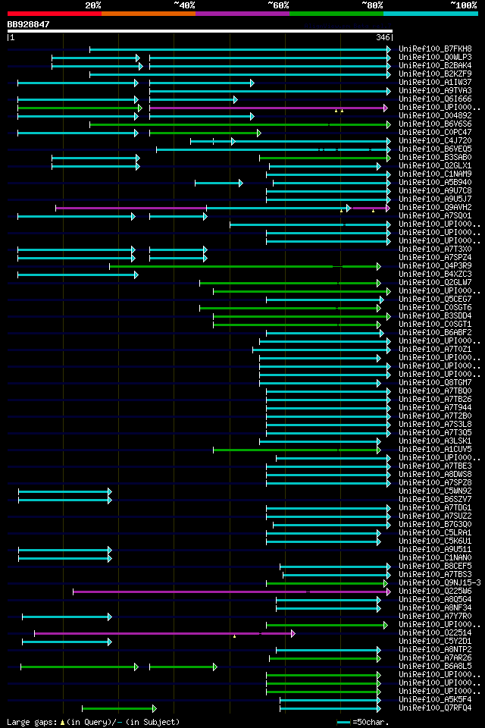This screenshot has height=728, width=485.
Task: Select the green ~80% identity legend band
Action: tap(336, 14)
